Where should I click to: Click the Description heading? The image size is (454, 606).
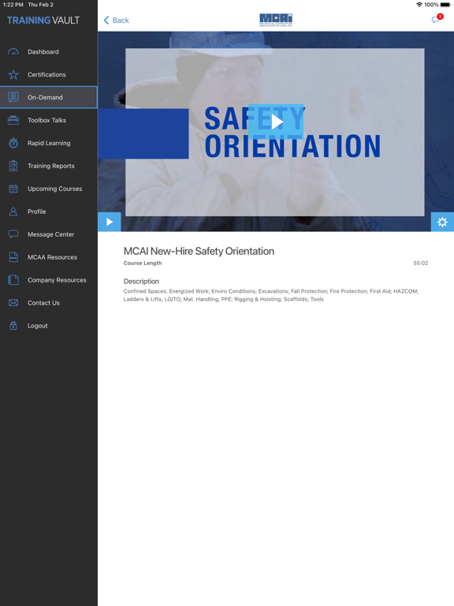[x=141, y=282]
